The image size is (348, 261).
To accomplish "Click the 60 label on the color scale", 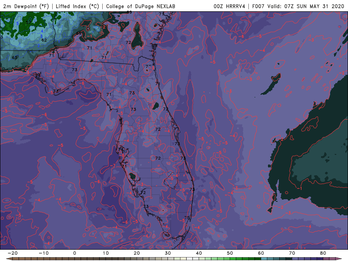I will coord(261,253).
